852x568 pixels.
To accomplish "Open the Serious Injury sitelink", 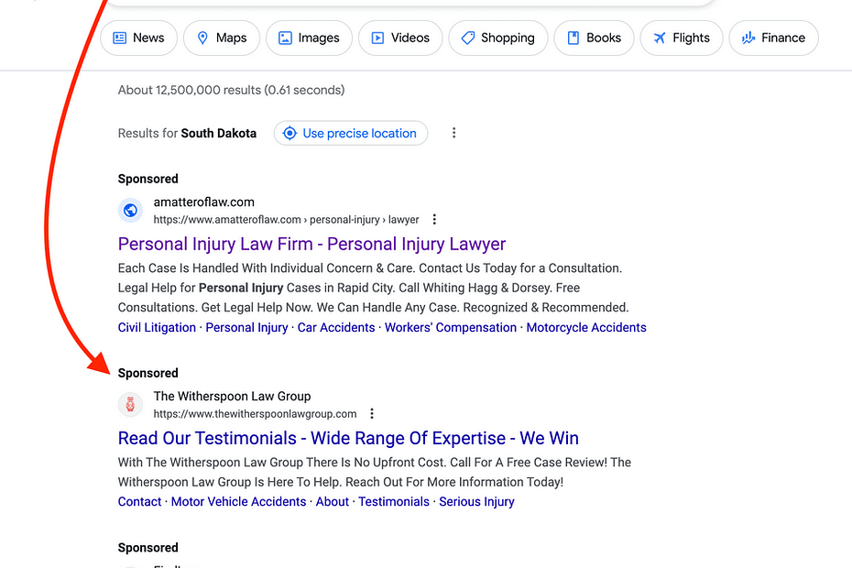I will tap(476, 502).
